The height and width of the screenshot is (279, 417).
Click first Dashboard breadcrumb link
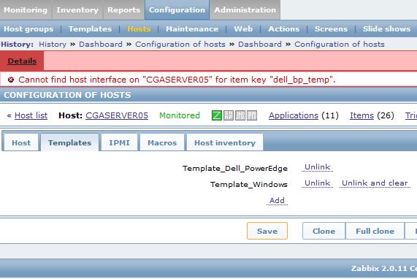101,44
